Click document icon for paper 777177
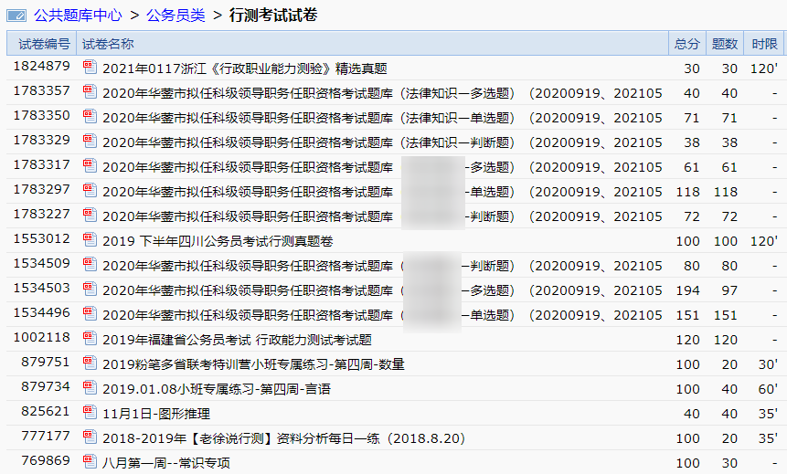The image size is (787, 474). 90,436
